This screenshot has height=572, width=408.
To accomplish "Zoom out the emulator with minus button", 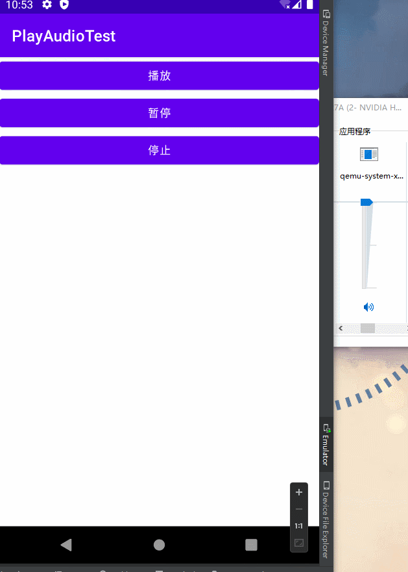I will coord(299,509).
